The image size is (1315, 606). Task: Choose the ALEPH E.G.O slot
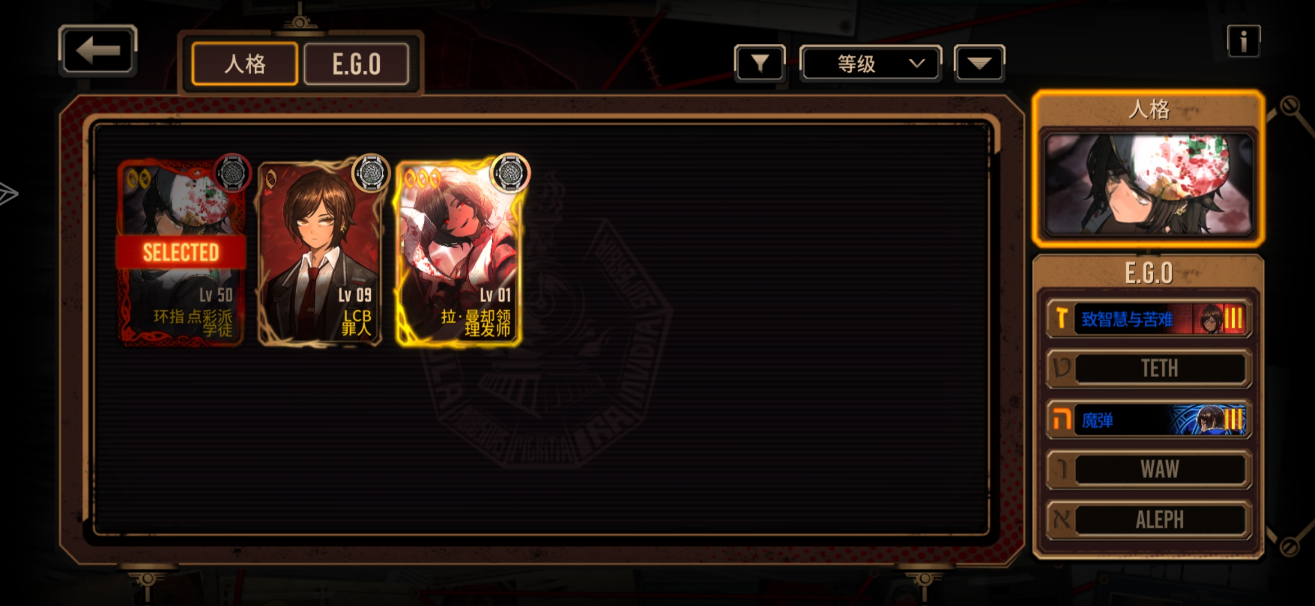pos(1149,520)
